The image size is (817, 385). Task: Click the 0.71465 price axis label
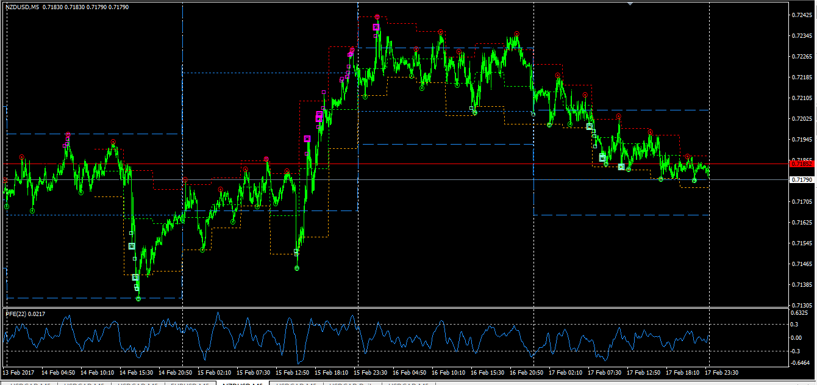pyautogui.click(x=801, y=264)
